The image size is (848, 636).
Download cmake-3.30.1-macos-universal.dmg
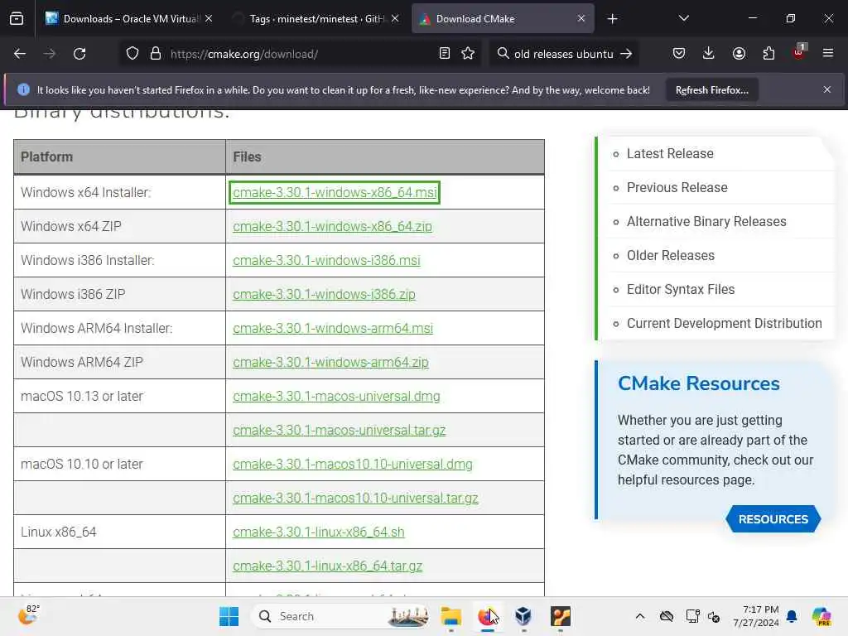pyautogui.click(x=336, y=397)
